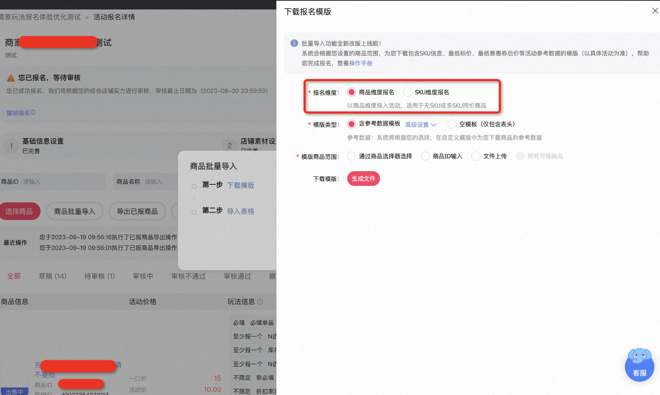Click 导入表格 link in second step
The height and width of the screenshot is (395, 660).
(241, 211)
